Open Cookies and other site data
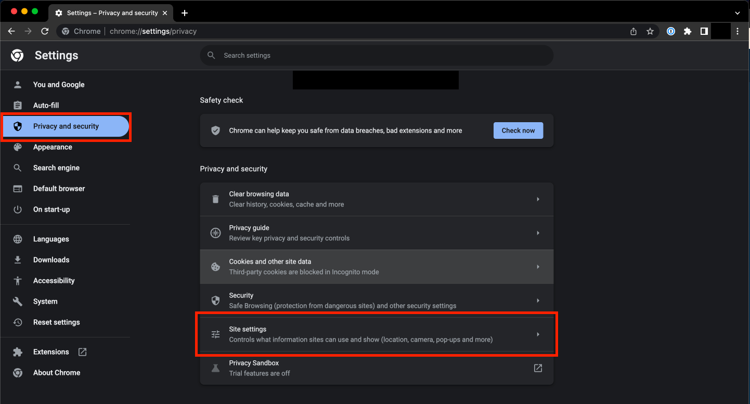The image size is (750, 404). click(377, 267)
